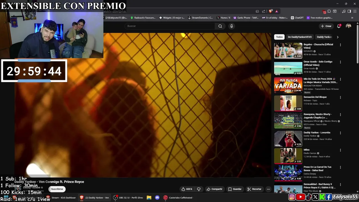Screen dimensions: 359x202
Task: Open YouTube notifications bell
Action: (x=339, y=26)
